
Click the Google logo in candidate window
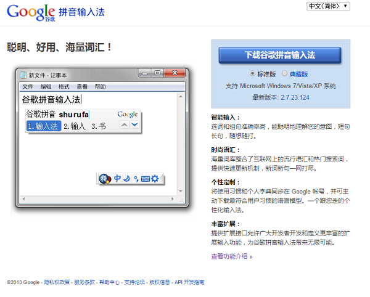pyautogui.click(x=128, y=115)
